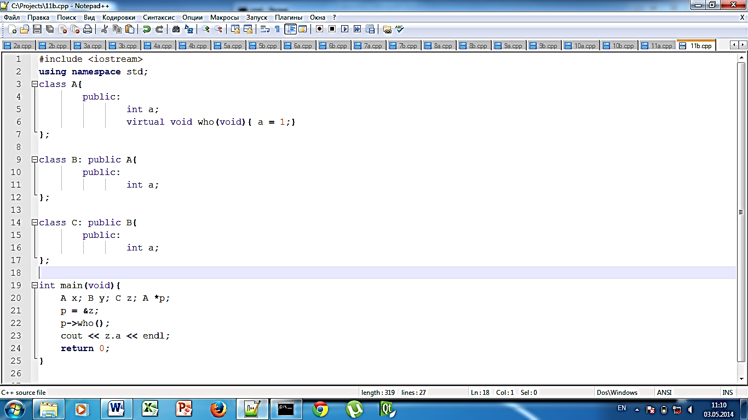Save the current file via toolbar
Viewport: 748px width, 420px height.
tap(37, 29)
